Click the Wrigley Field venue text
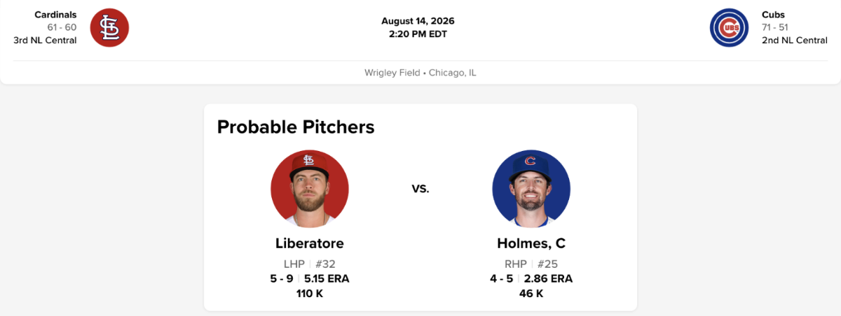 [392, 73]
